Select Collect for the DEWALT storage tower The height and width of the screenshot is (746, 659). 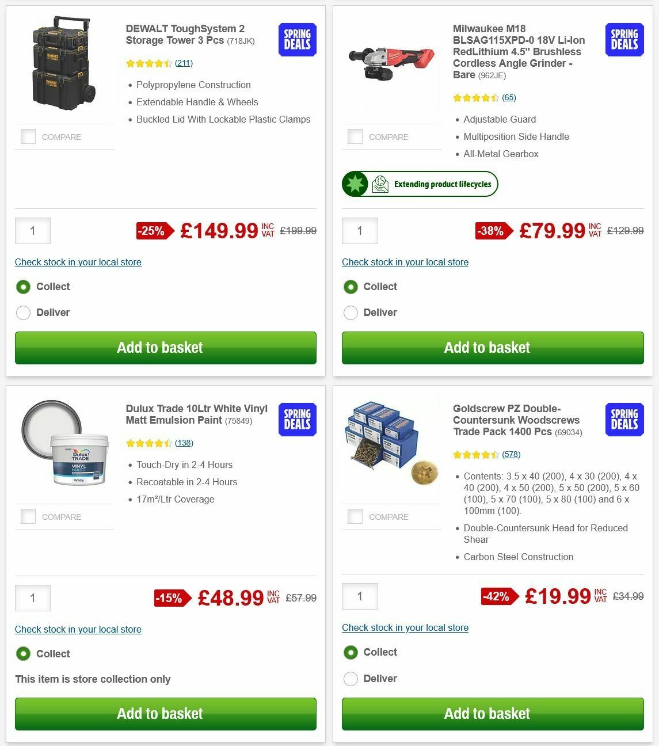(23, 287)
